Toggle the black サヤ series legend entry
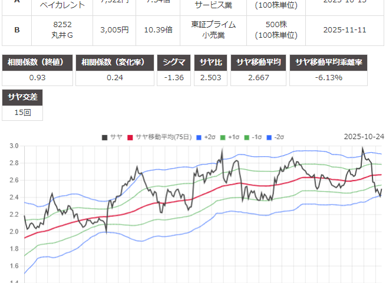 (111, 137)
